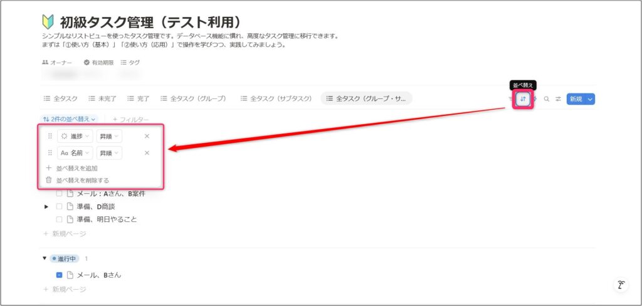Click page title 初級タスク管理（テスト利用）
Viewport: 642px width, 306px height.
coord(153,22)
